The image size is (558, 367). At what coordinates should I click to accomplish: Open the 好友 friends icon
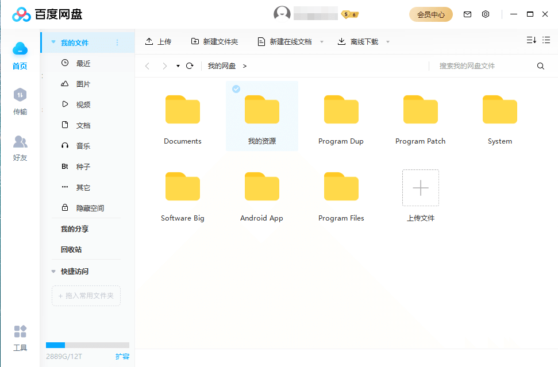click(20, 141)
